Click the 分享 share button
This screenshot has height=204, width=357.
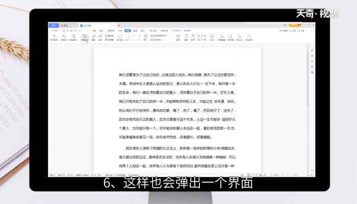click(x=301, y=31)
